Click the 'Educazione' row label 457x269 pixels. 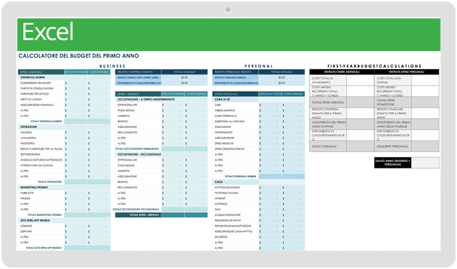[223, 127]
